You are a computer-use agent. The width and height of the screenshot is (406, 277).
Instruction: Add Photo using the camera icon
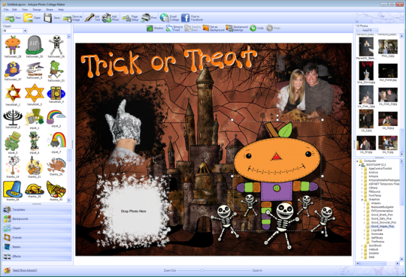coord(111,18)
